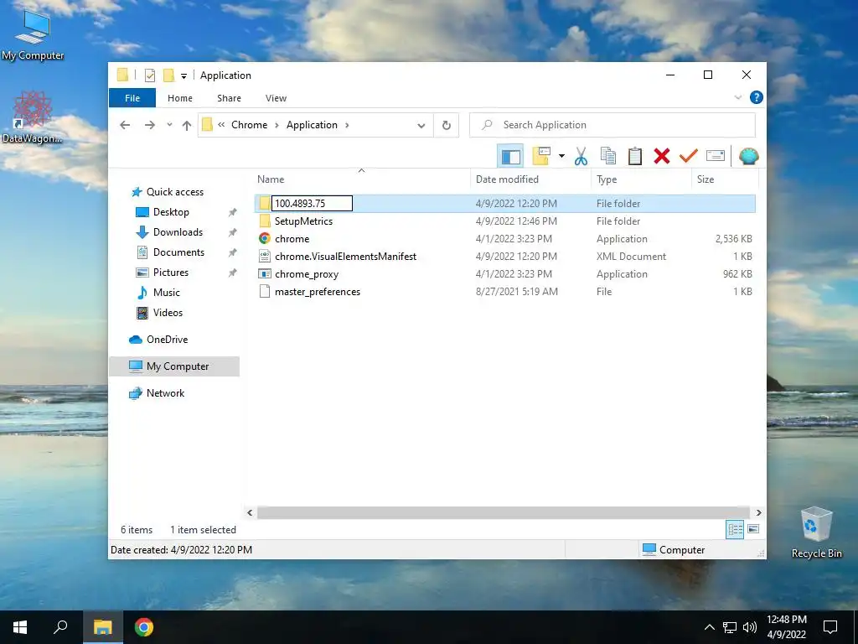Delete with the red X toolbar icon

click(662, 156)
